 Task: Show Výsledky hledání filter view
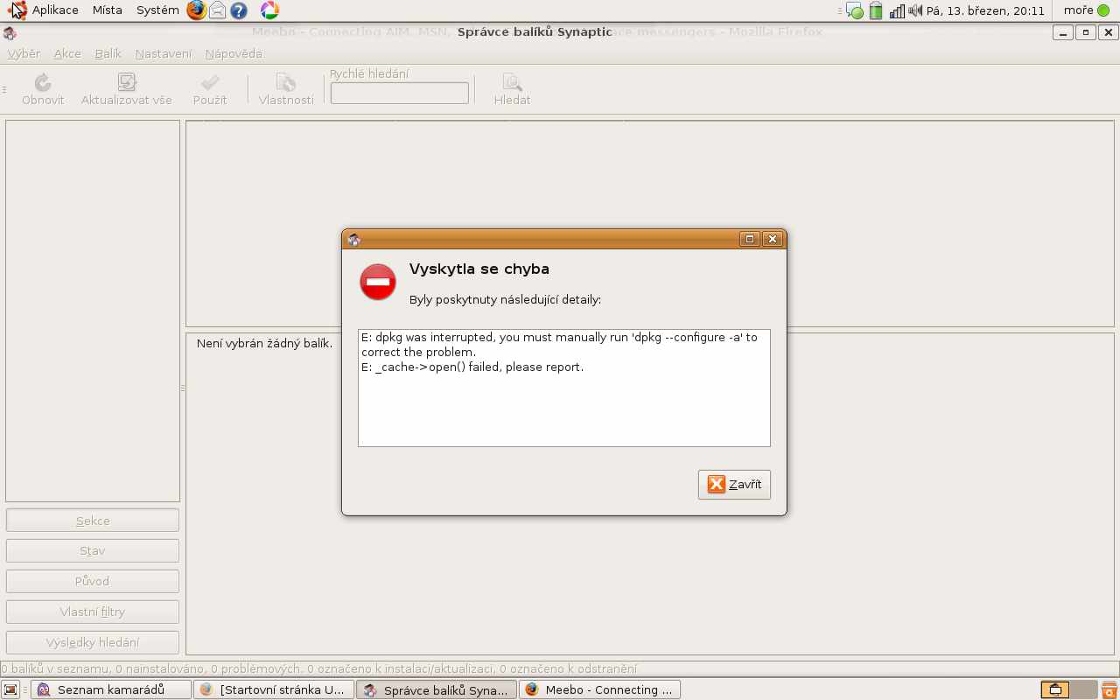pyautogui.click(x=93, y=642)
